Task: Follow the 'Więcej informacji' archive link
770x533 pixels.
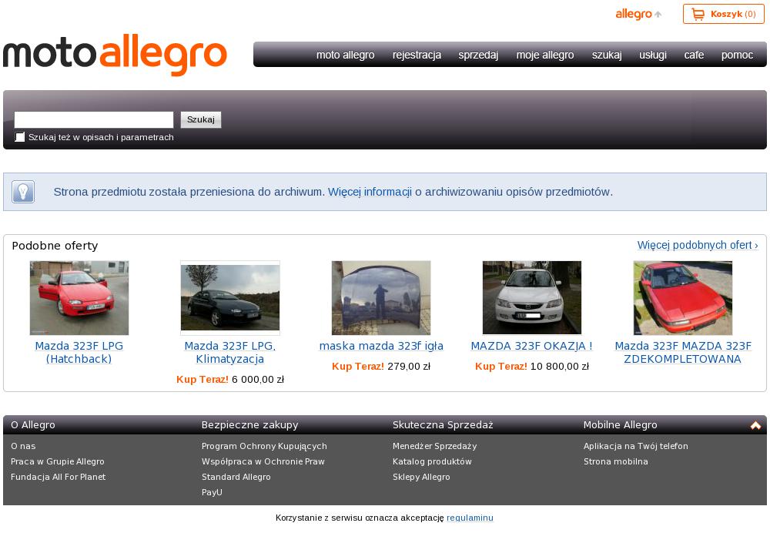Action: pyautogui.click(x=370, y=192)
